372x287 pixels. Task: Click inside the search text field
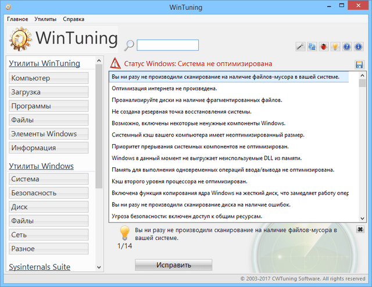tap(167, 45)
